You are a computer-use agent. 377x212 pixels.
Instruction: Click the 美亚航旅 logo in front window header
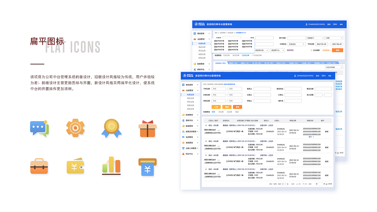tap(188, 76)
